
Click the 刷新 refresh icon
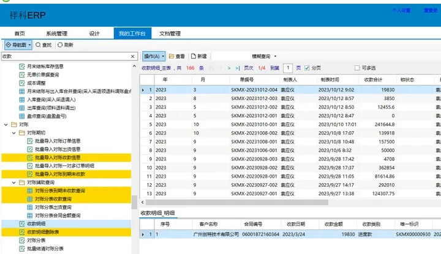pyautogui.click(x=60, y=45)
